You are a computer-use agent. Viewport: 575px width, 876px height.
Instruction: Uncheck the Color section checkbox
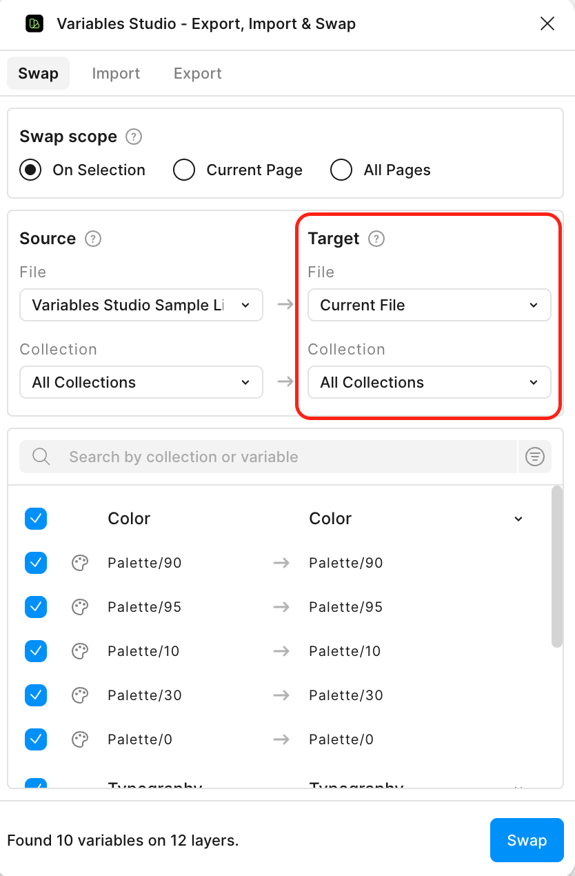pos(36,518)
